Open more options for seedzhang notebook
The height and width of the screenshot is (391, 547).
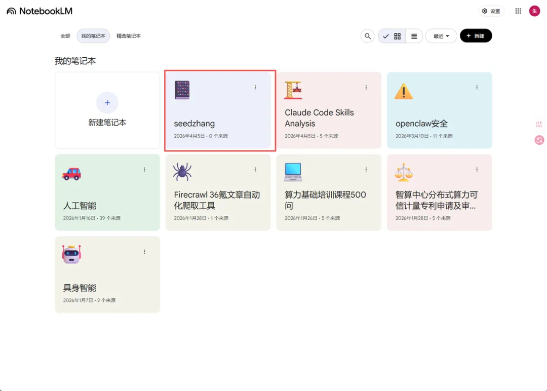click(x=255, y=87)
